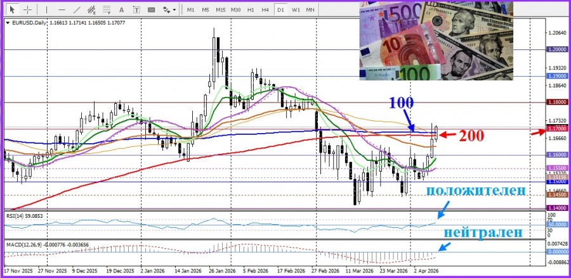Screen dimensions: 571x278
Task: Select the 1.14000 price level label
Action: [x=557, y=208]
